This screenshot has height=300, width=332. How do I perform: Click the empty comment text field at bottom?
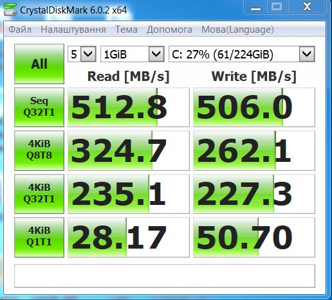click(x=165, y=276)
